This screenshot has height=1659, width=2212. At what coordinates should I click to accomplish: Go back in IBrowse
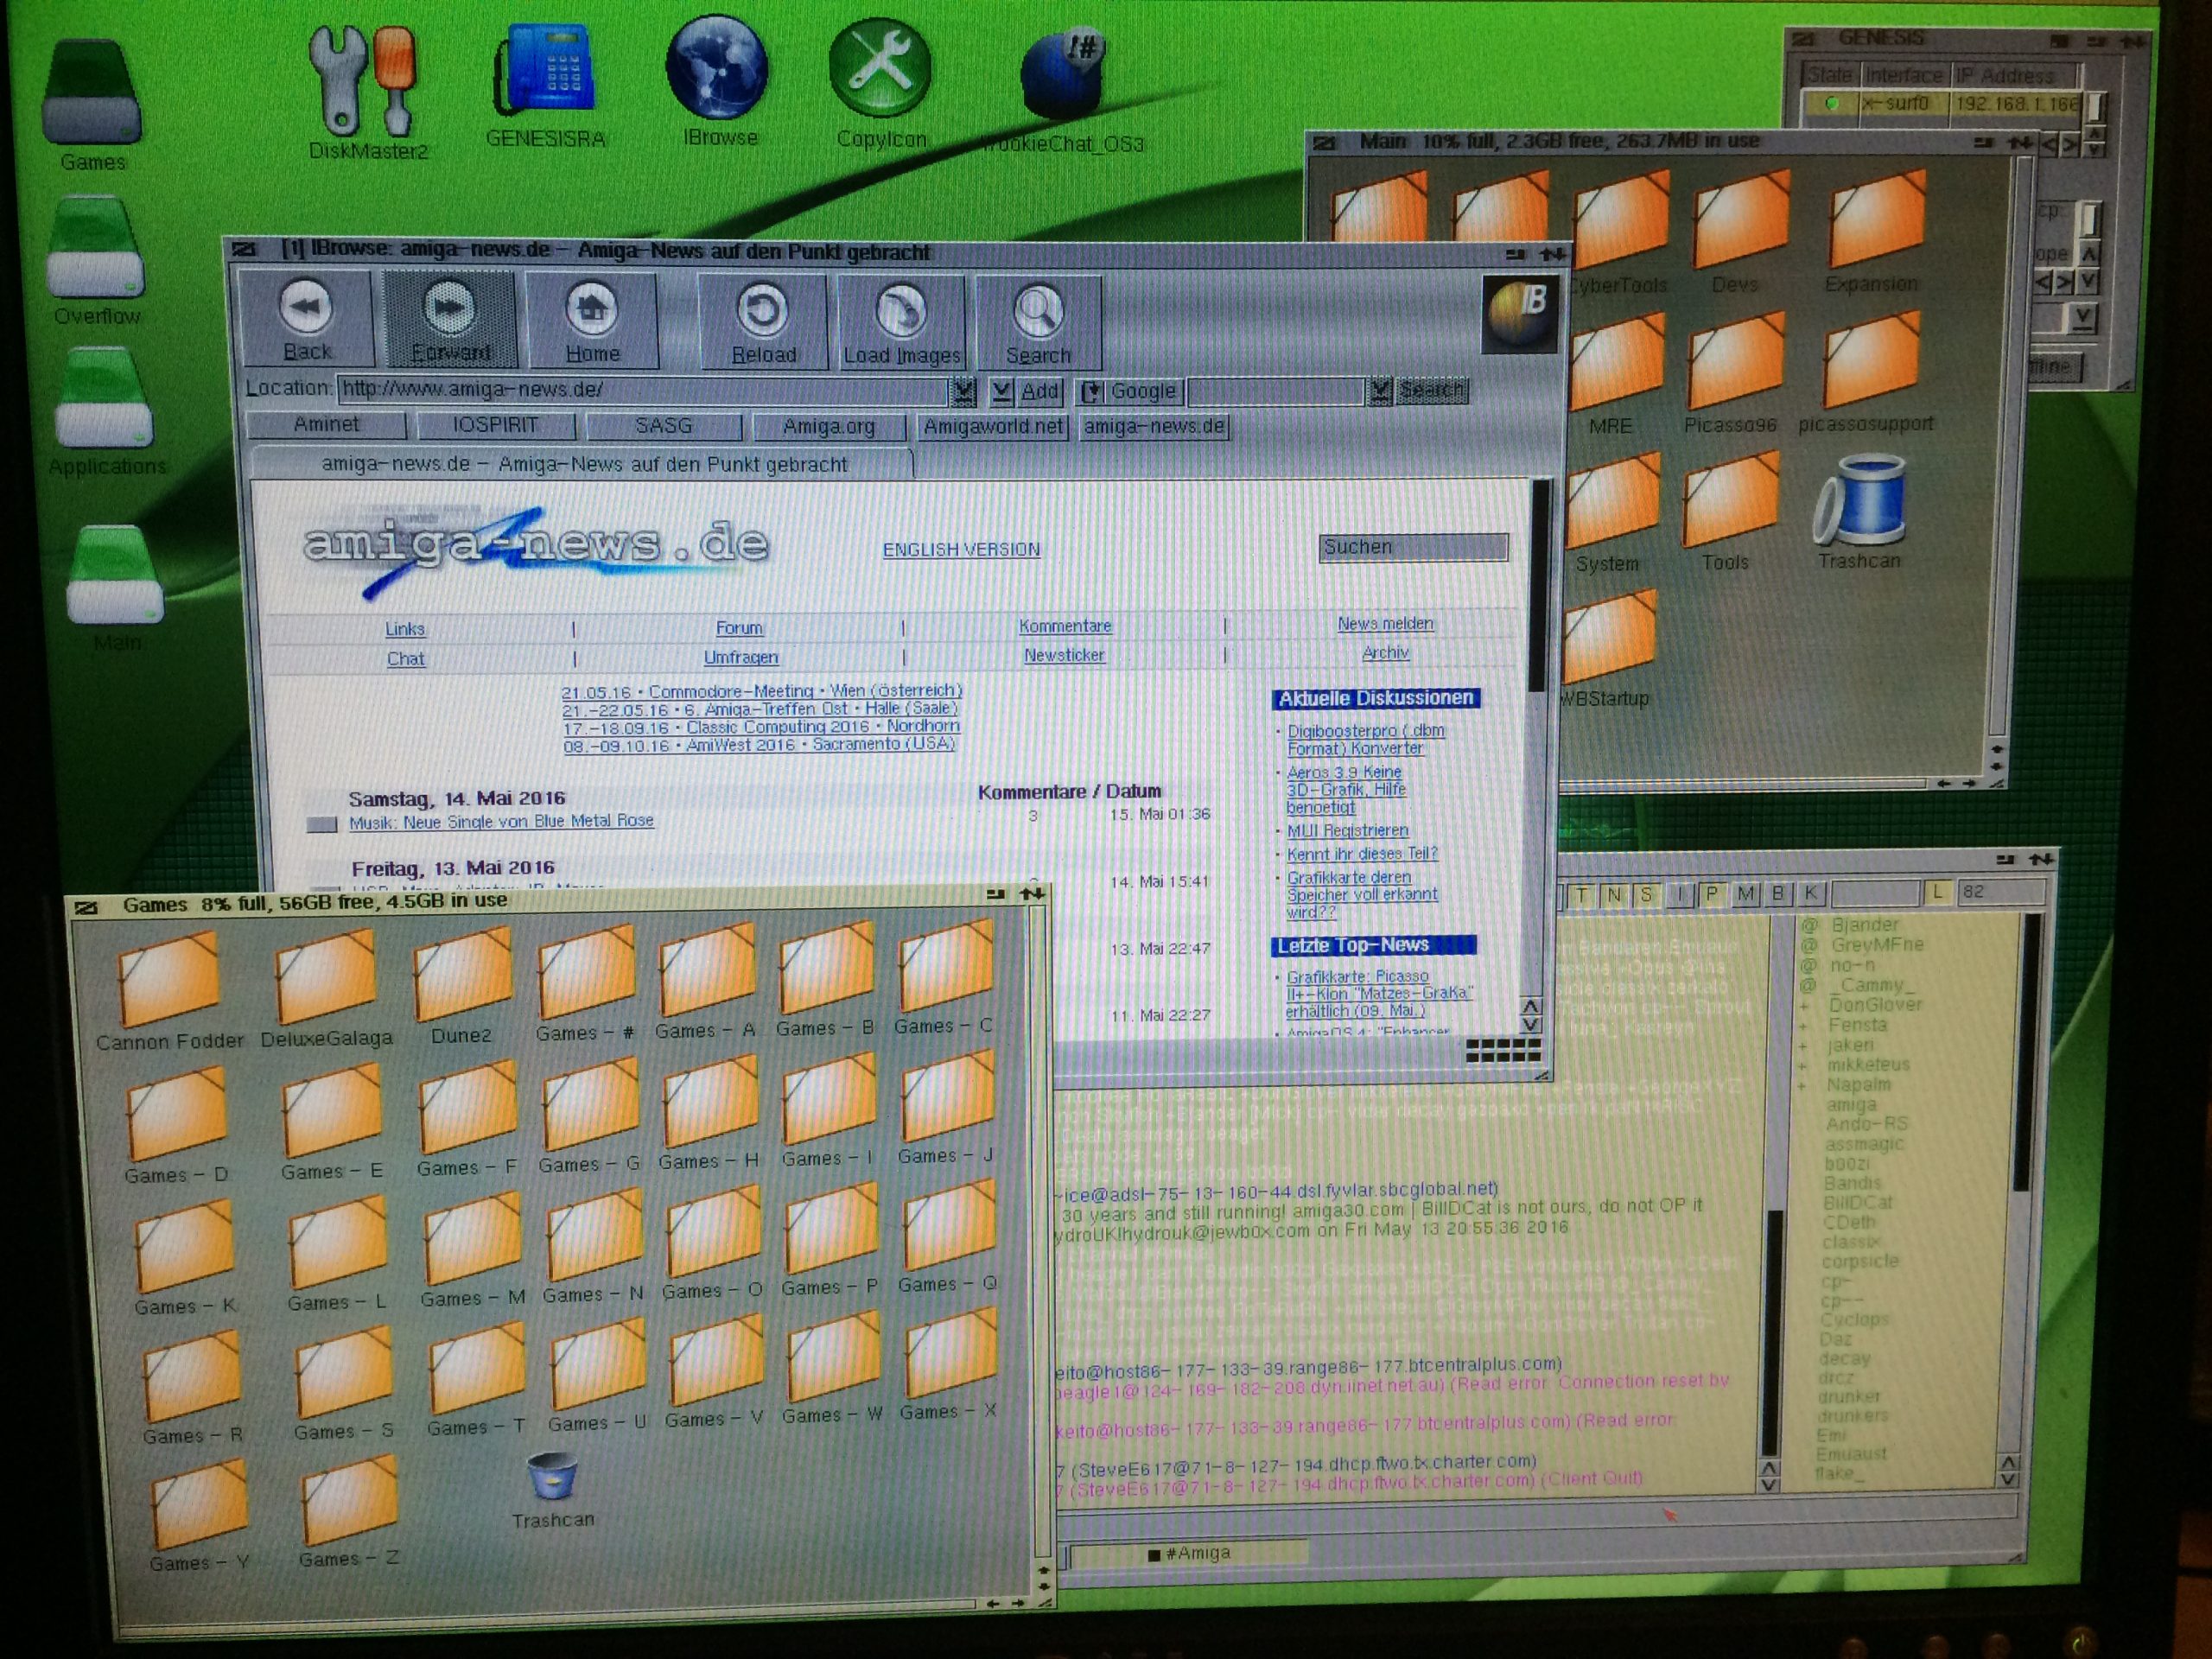tap(306, 319)
